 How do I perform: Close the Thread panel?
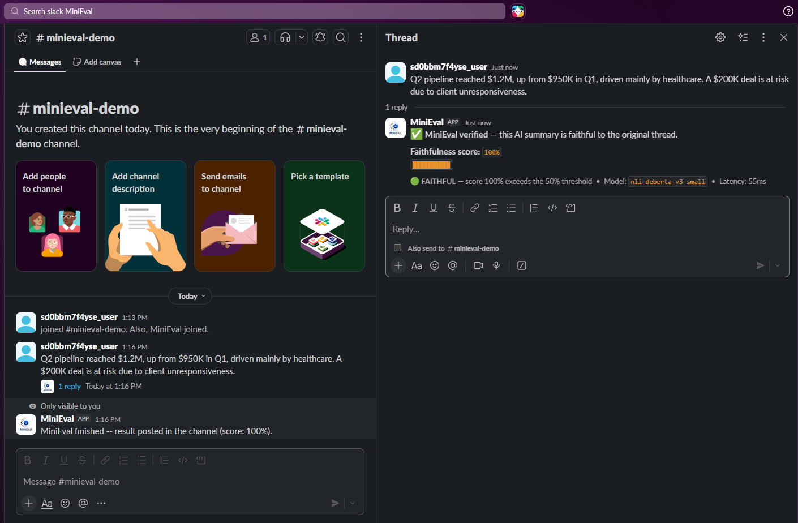click(x=784, y=37)
